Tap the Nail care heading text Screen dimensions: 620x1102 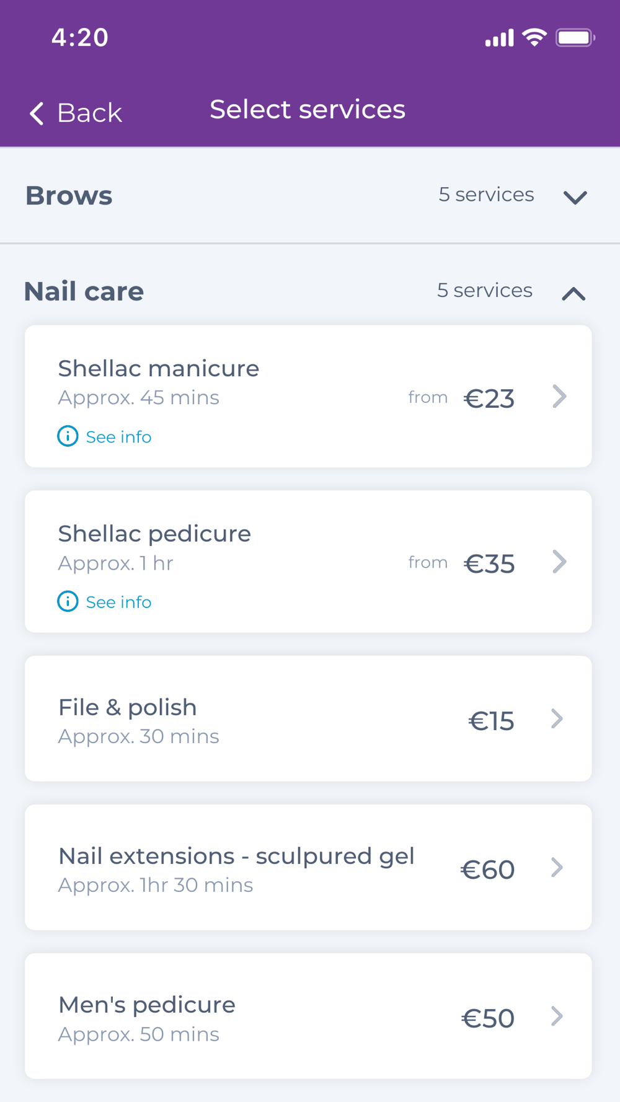click(x=84, y=291)
